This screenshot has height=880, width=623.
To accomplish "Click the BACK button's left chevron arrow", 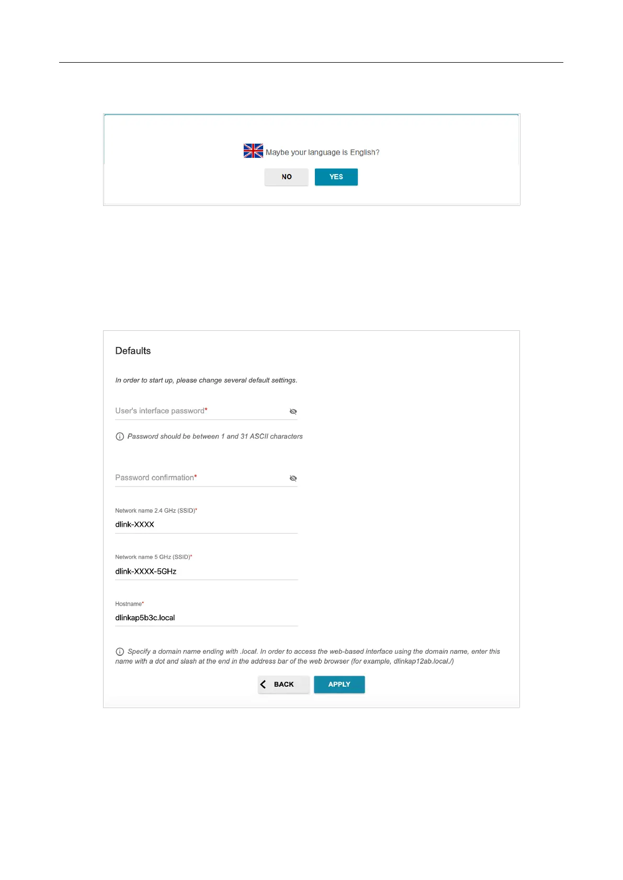I will [263, 685].
